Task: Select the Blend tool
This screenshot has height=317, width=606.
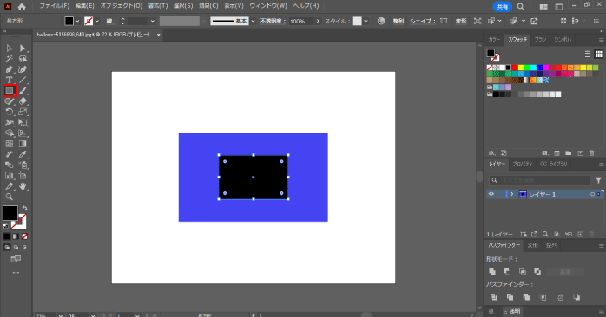Action: [x=10, y=165]
